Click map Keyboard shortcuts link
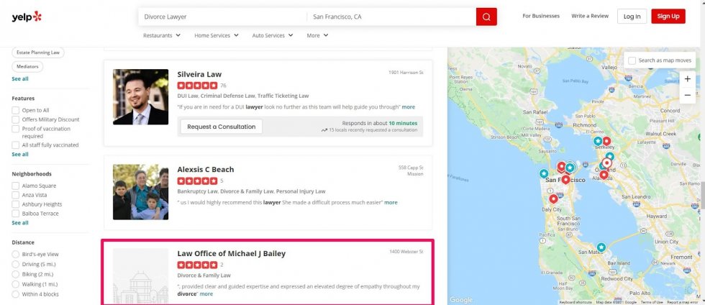The height and width of the screenshot is (305, 705). point(576,302)
